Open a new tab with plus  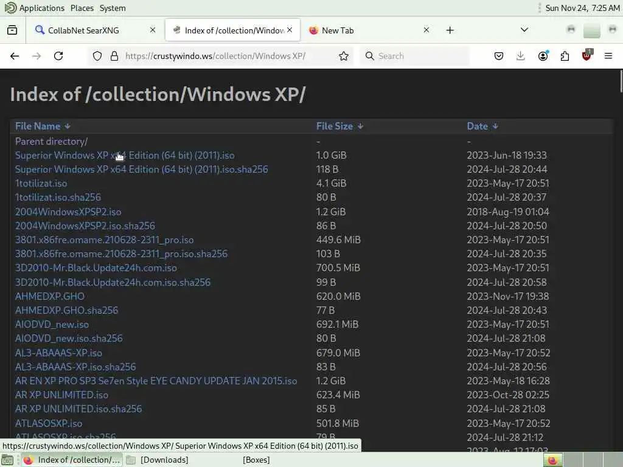[450, 30]
